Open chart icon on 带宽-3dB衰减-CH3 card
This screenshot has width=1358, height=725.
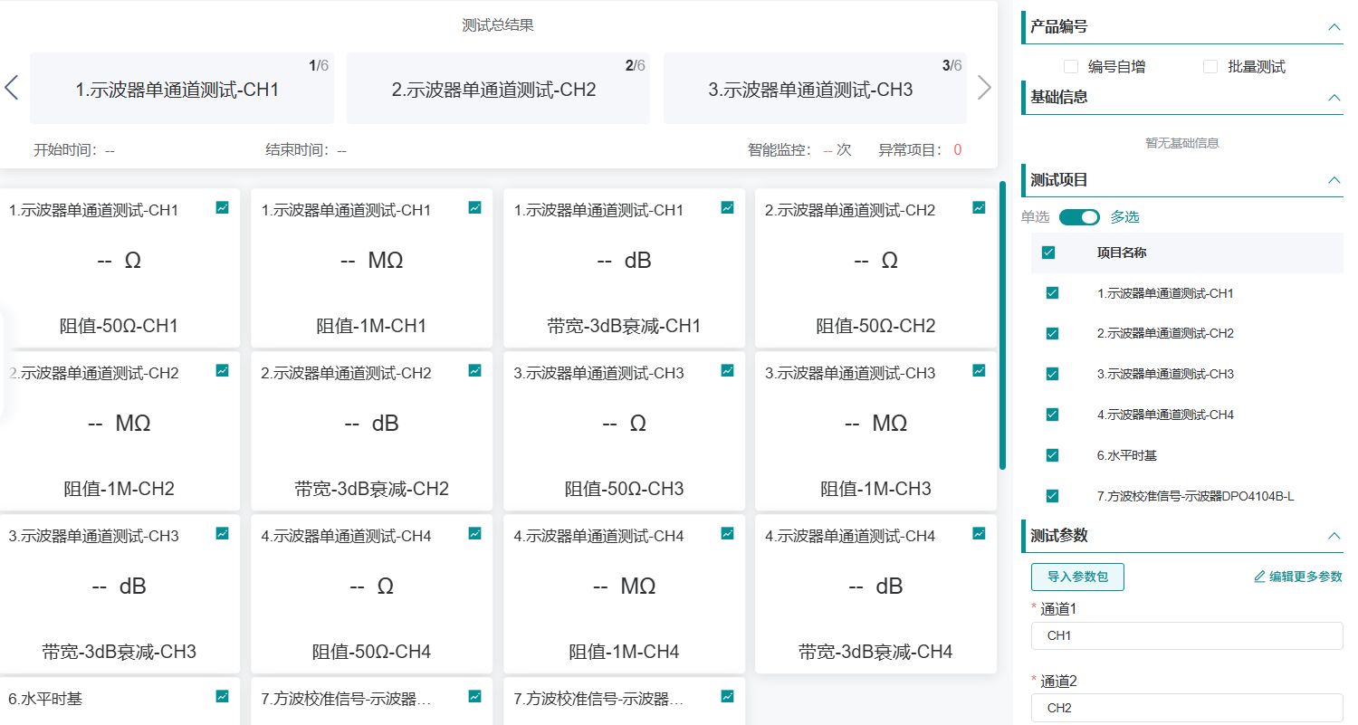click(223, 534)
